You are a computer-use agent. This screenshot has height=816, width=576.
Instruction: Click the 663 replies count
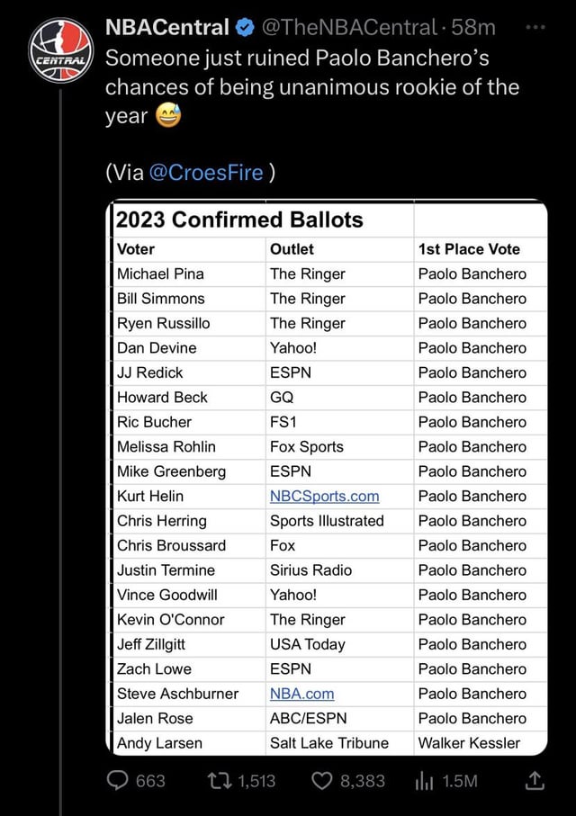150,781
